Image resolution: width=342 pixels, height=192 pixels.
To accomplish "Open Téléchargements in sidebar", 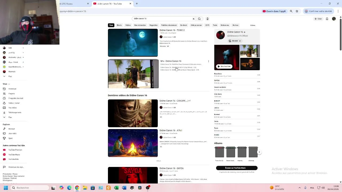I will (x=15, y=113).
